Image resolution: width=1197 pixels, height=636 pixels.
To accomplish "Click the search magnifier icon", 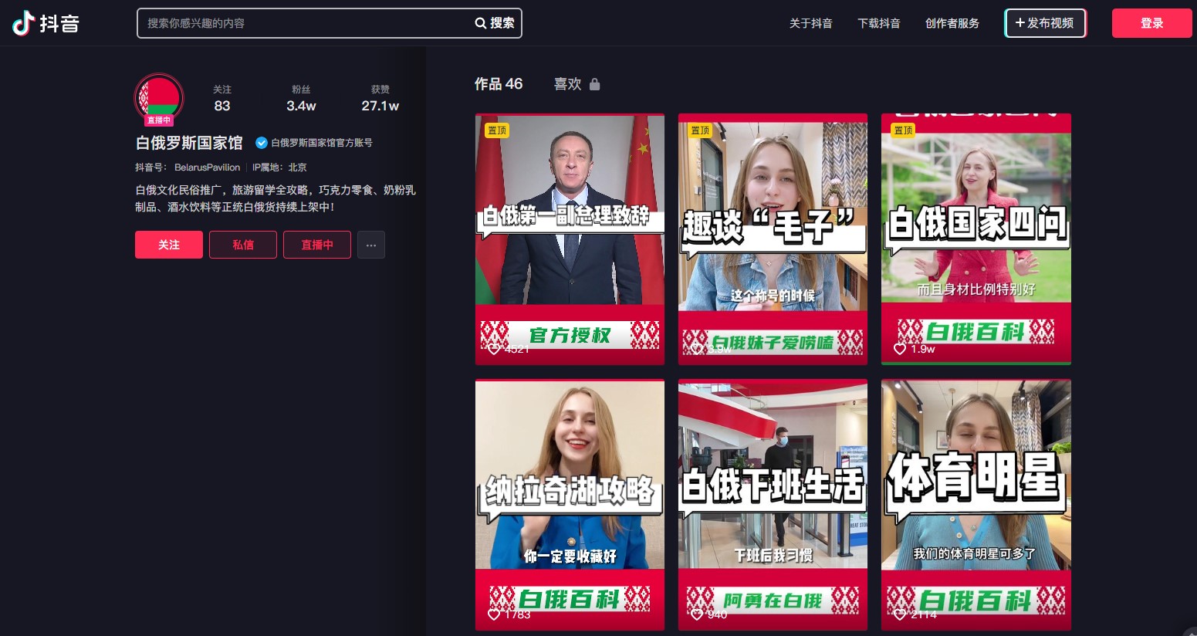I will pyautogui.click(x=480, y=23).
